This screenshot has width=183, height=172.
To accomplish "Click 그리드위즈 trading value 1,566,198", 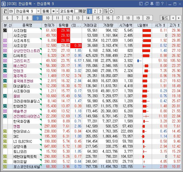I will coord(90,61).
